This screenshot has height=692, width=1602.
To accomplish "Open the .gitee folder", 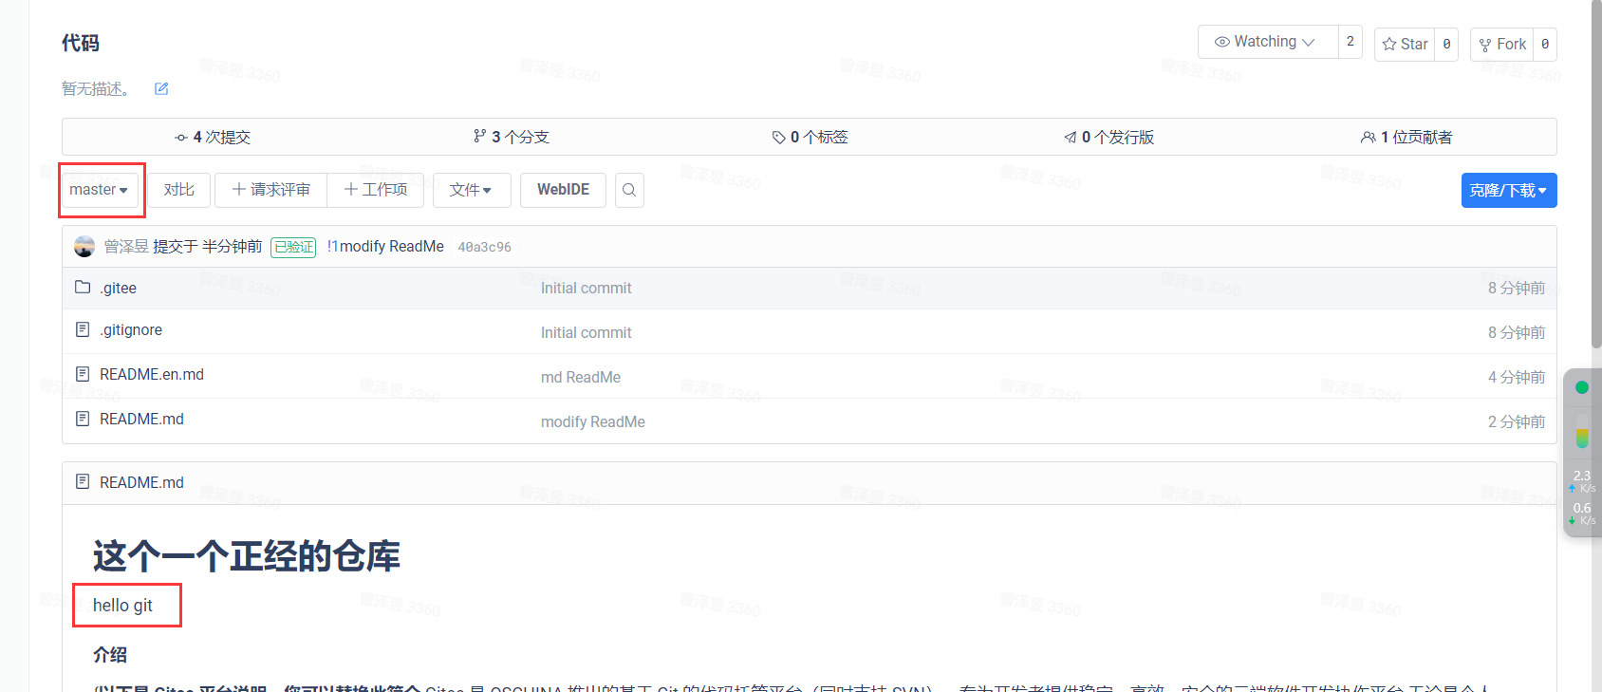I will pyautogui.click(x=119, y=288).
